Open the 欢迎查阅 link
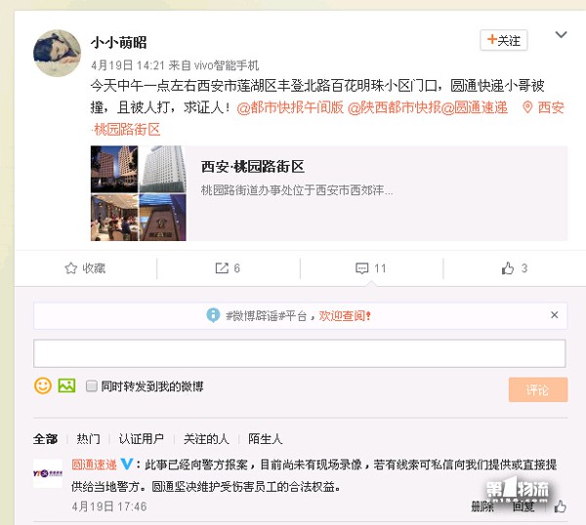586x525 pixels. click(344, 316)
